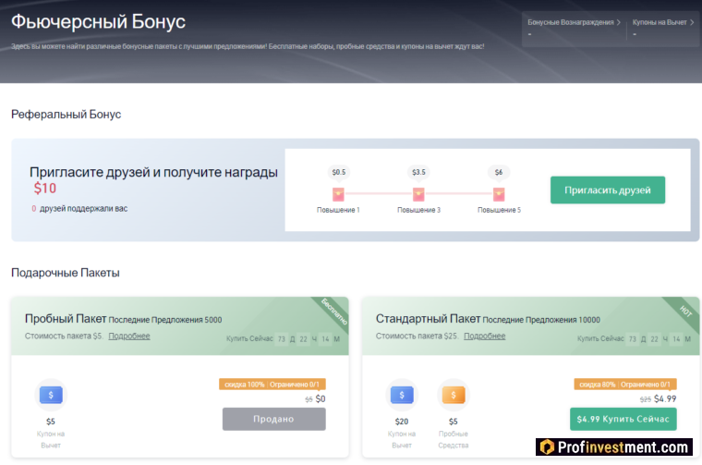Click Последние Предложения 5000 text
The image size is (702, 465).
pyautogui.click(x=165, y=320)
